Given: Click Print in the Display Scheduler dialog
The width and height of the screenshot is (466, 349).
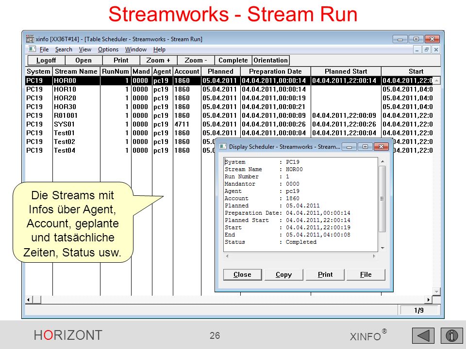Looking at the screenshot, I should point(325,274).
